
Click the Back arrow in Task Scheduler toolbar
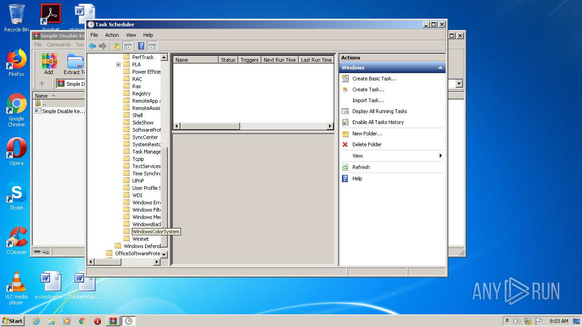click(92, 46)
